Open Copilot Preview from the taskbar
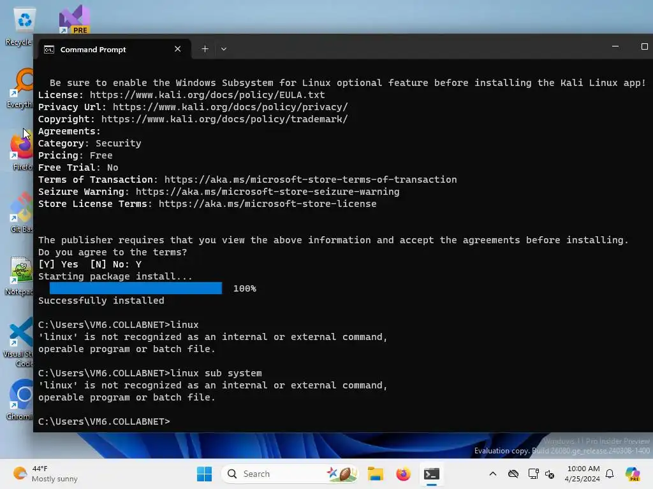 coord(633,474)
